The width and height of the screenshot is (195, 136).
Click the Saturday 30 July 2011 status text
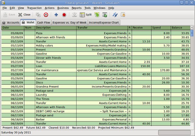pyautogui.click(x=16, y=132)
